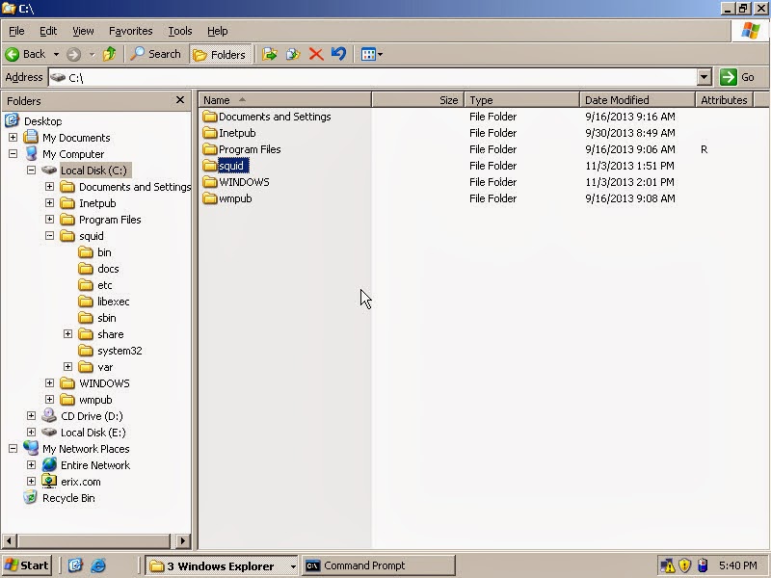Viewport: 771px width, 578px height.
Task: Sort files by the Name column
Action: pyautogui.click(x=285, y=100)
